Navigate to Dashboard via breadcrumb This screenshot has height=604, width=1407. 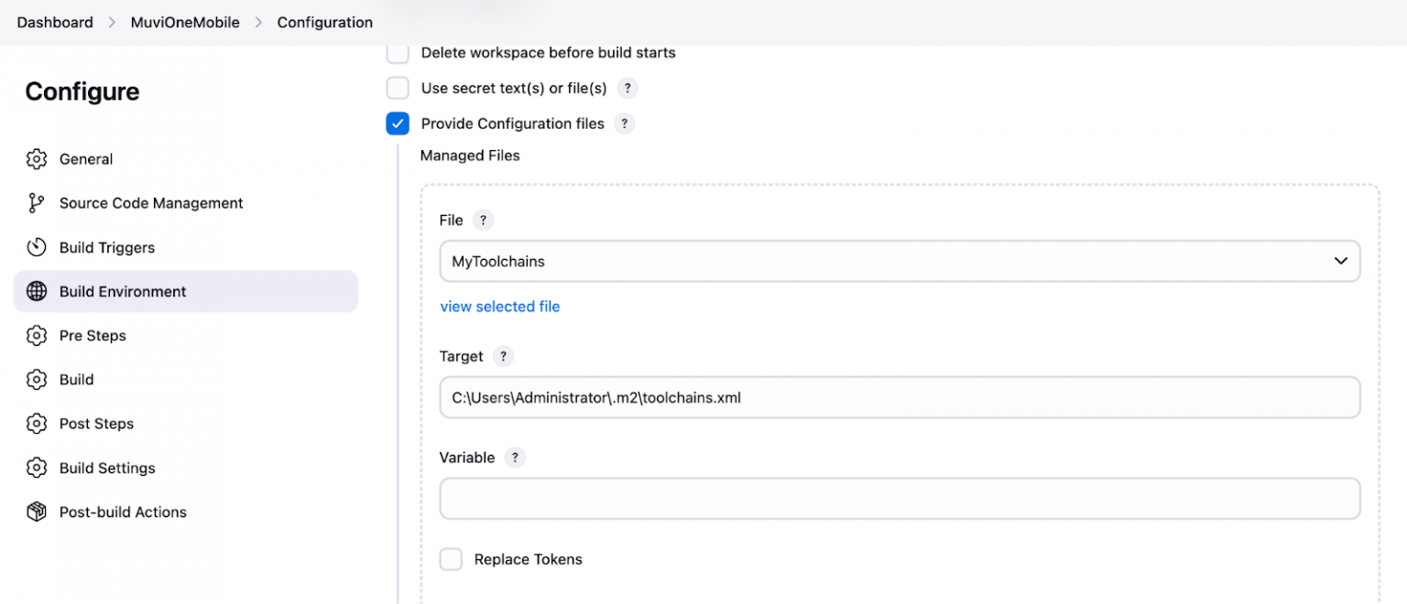tap(54, 22)
